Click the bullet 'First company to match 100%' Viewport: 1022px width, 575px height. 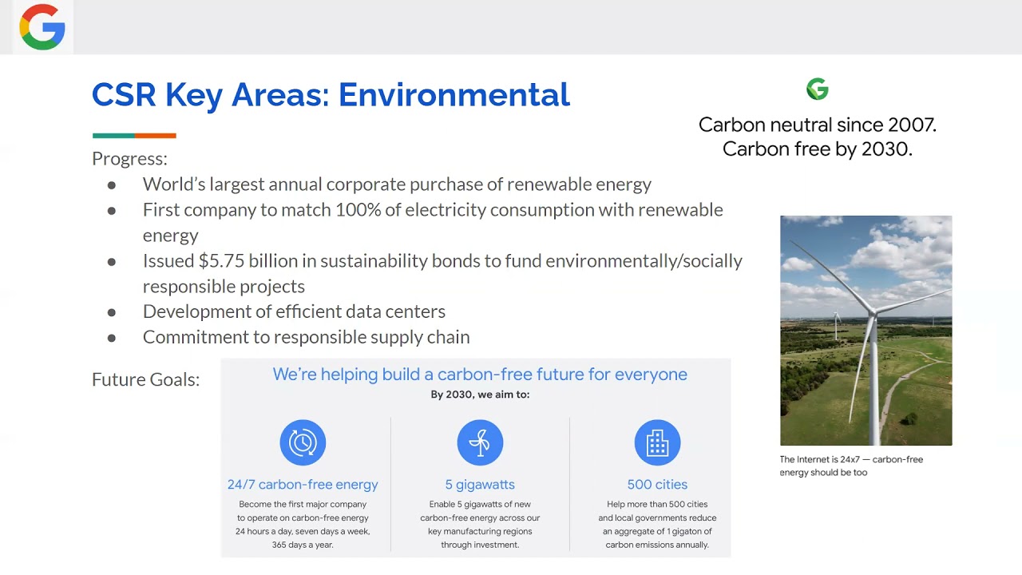pos(433,222)
